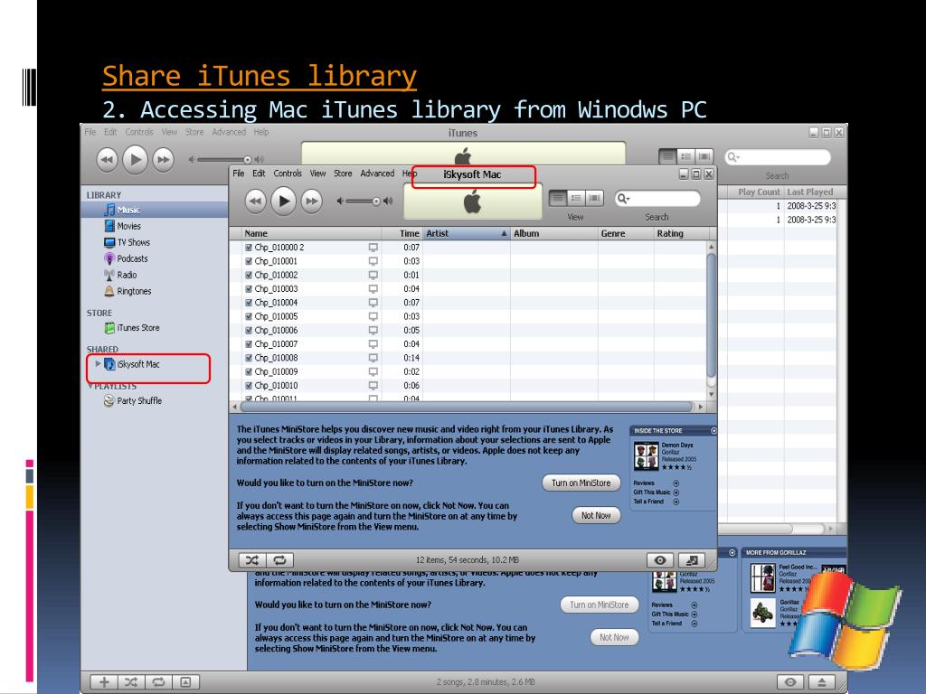Image resolution: width=926 pixels, height=694 pixels.
Task: Click Play in iSkysoft Mac window
Action: pyautogui.click(x=283, y=202)
